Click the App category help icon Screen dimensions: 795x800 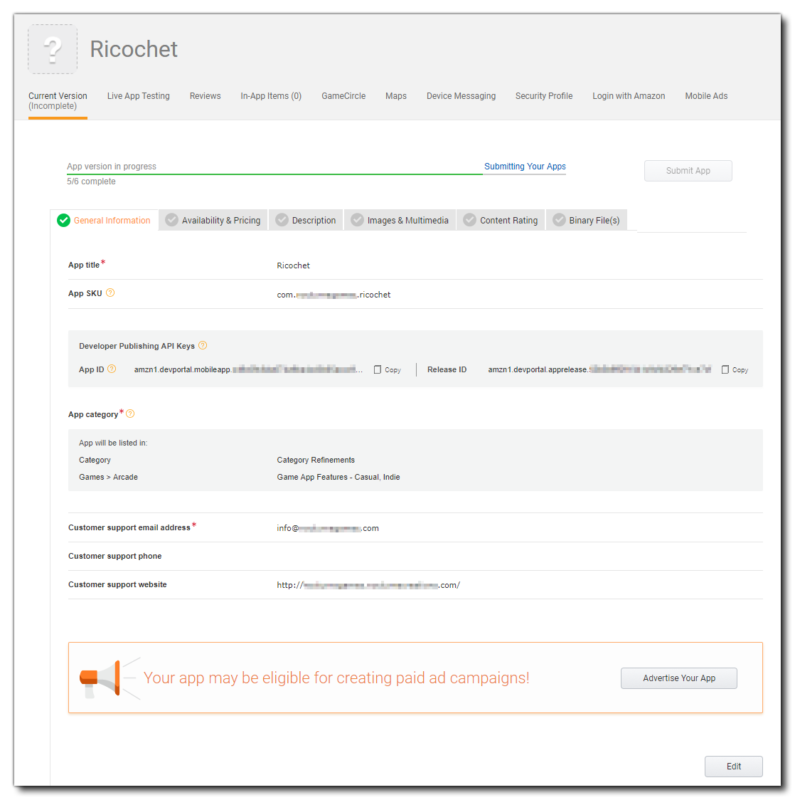click(130, 414)
